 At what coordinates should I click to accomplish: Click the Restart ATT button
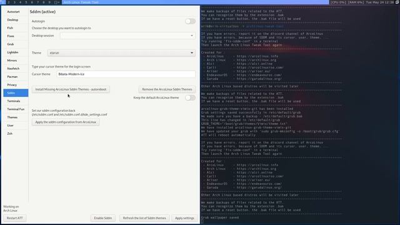[x=14, y=218]
